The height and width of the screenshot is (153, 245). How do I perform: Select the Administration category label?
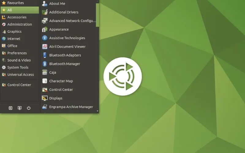20,24
